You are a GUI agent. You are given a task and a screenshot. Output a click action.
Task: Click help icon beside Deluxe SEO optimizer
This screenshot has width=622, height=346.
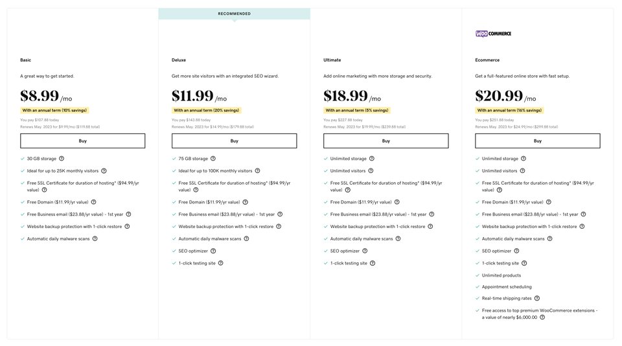[x=213, y=251]
